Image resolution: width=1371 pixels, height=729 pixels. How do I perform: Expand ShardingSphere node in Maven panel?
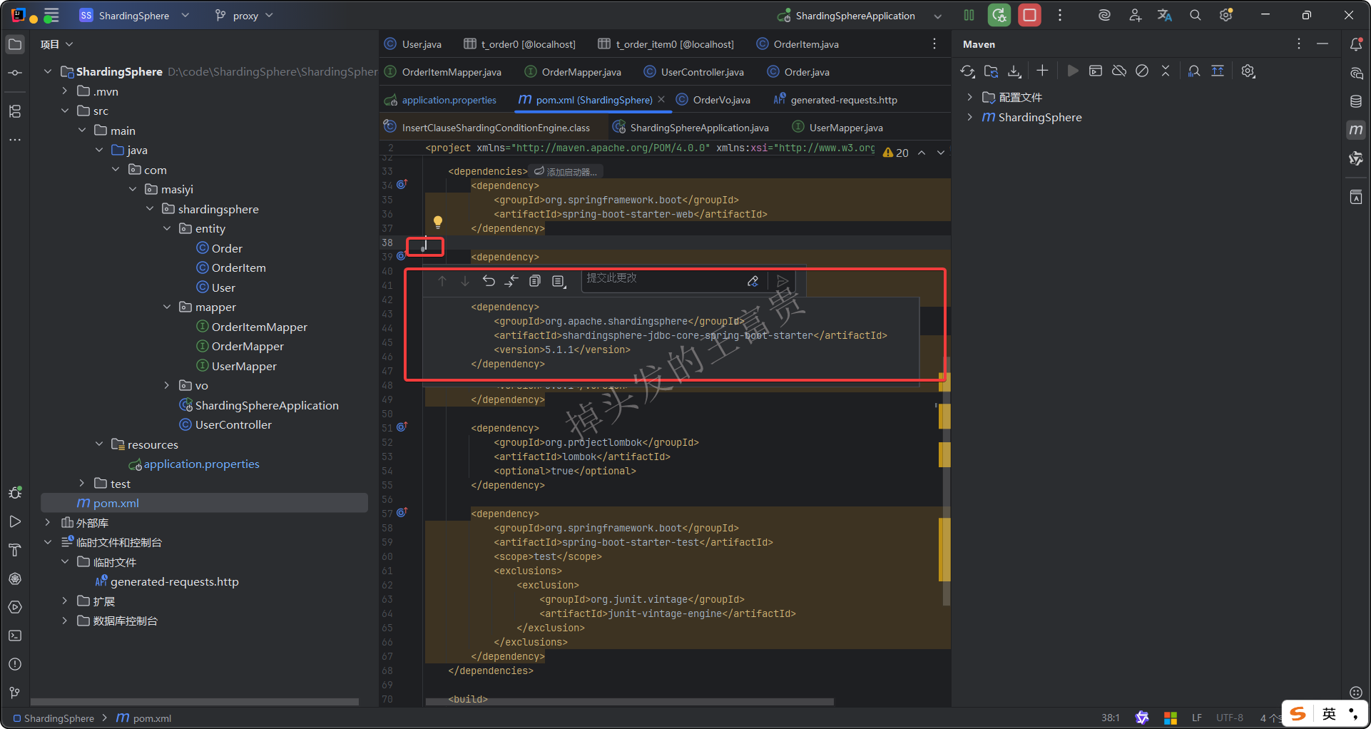[x=969, y=117]
